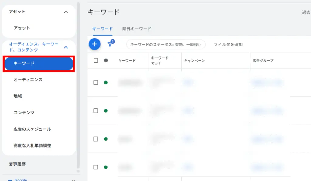This screenshot has height=181, width=311.
Task: Open オーディエンス in the sidebar
Action: (x=28, y=80)
